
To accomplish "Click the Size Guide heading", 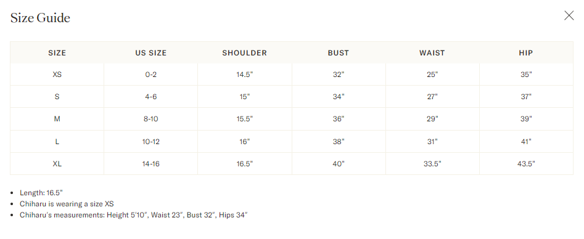I will coord(40,18).
